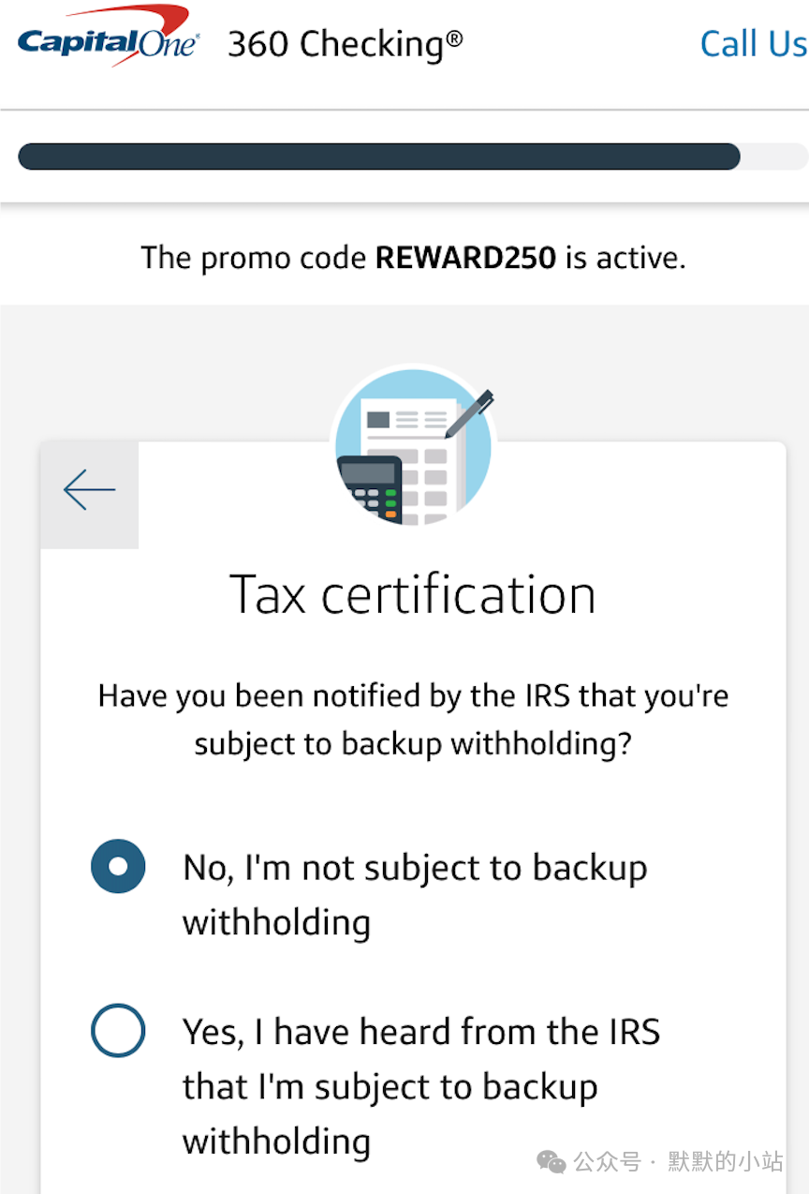Click the Tax certification heading
Viewport: 809px width, 1194px height.
[x=413, y=594]
